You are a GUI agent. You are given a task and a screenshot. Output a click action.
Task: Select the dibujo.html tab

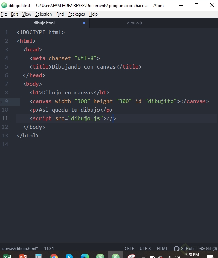pos(44,23)
